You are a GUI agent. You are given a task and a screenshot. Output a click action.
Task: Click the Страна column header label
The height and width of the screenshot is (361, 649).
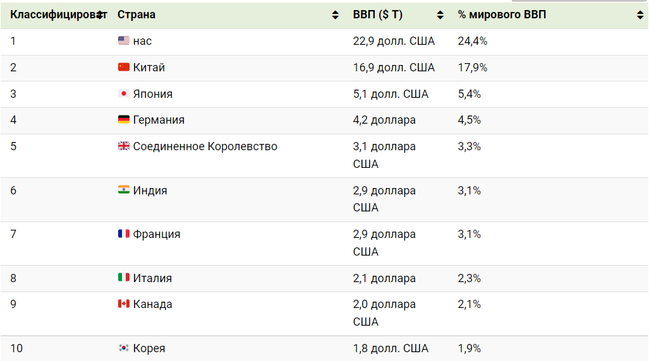(x=136, y=15)
